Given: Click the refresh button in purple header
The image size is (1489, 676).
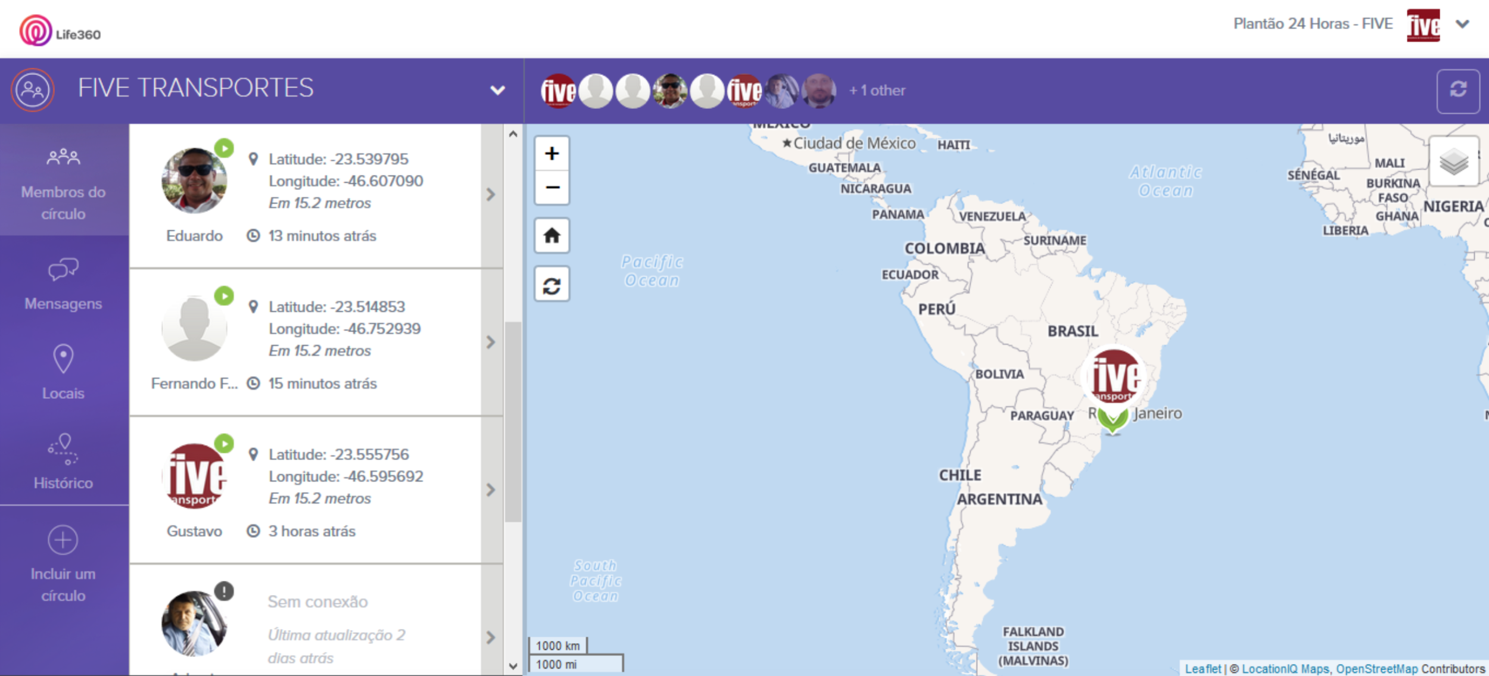Looking at the screenshot, I should click(1457, 91).
